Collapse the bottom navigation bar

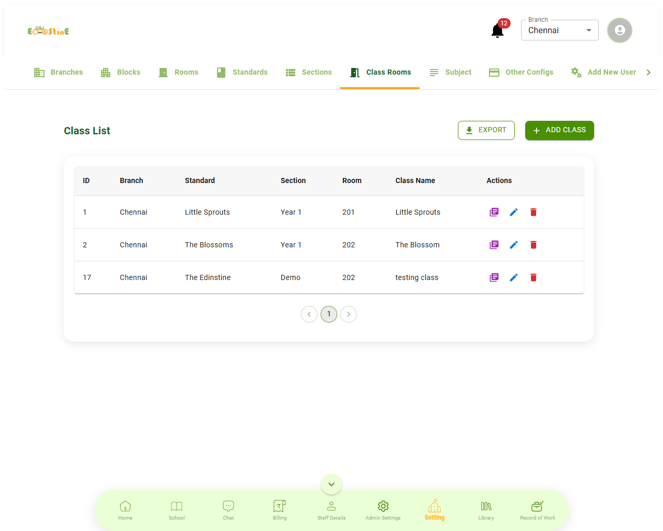pyautogui.click(x=331, y=484)
